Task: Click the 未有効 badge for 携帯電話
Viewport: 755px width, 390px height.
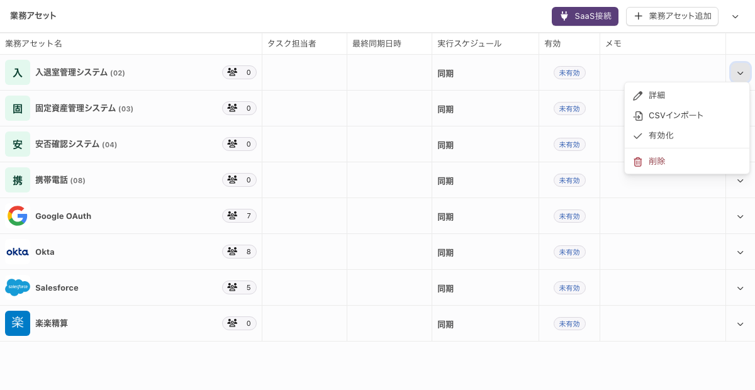Action: 569,181
